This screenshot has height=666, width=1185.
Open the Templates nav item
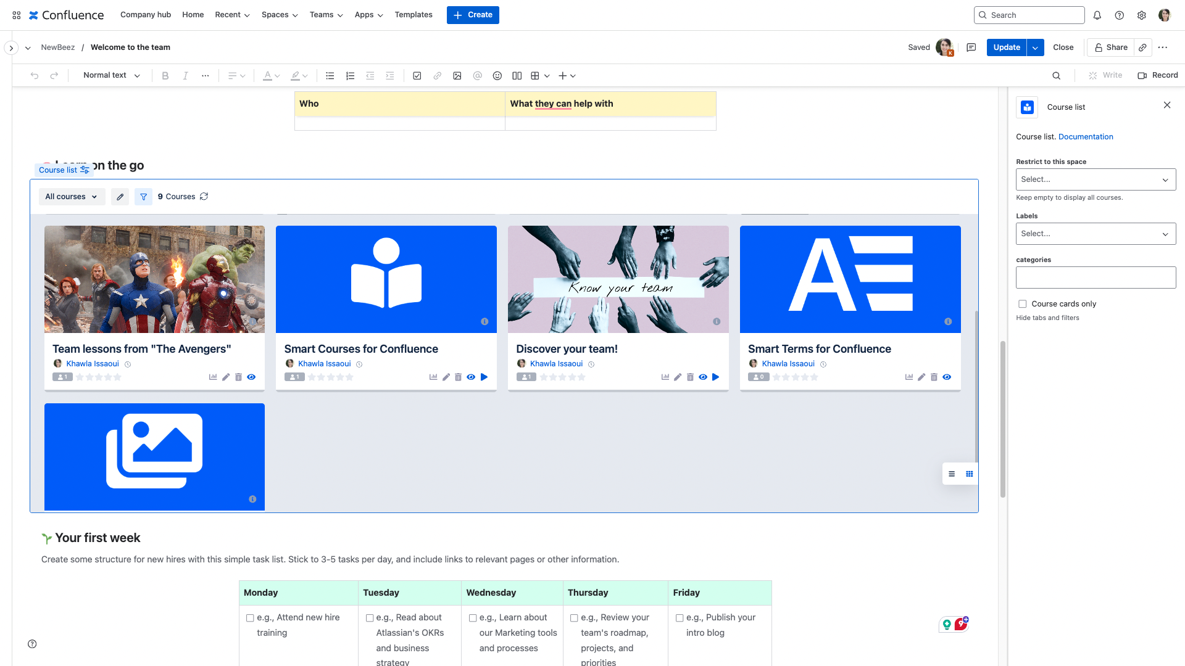coord(414,15)
